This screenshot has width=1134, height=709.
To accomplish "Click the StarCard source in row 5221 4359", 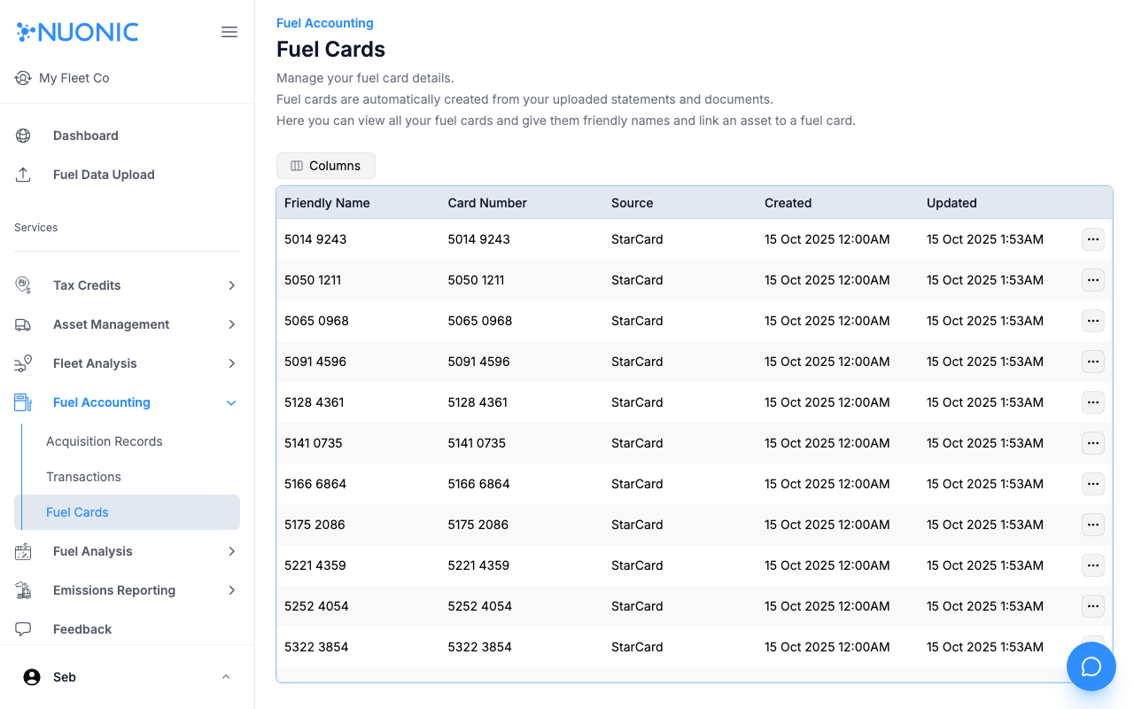I will [637, 565].
